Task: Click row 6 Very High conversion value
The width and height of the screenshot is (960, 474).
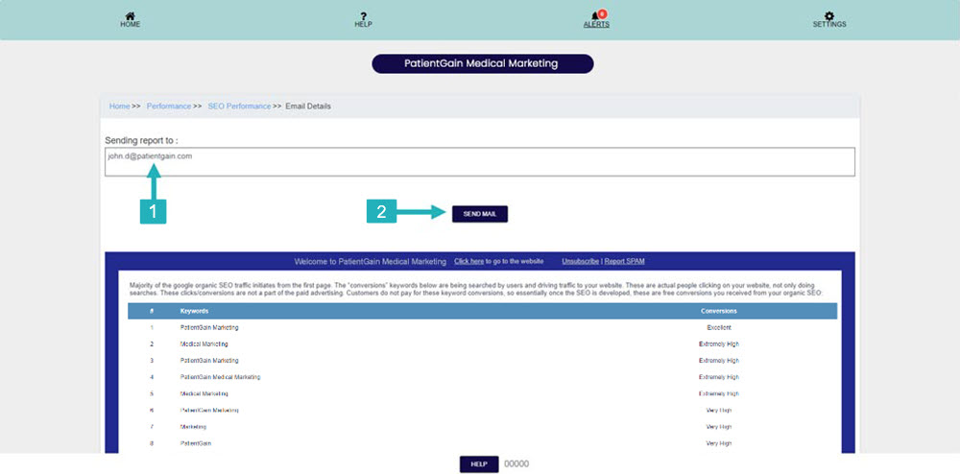Action: pos(719,411)
